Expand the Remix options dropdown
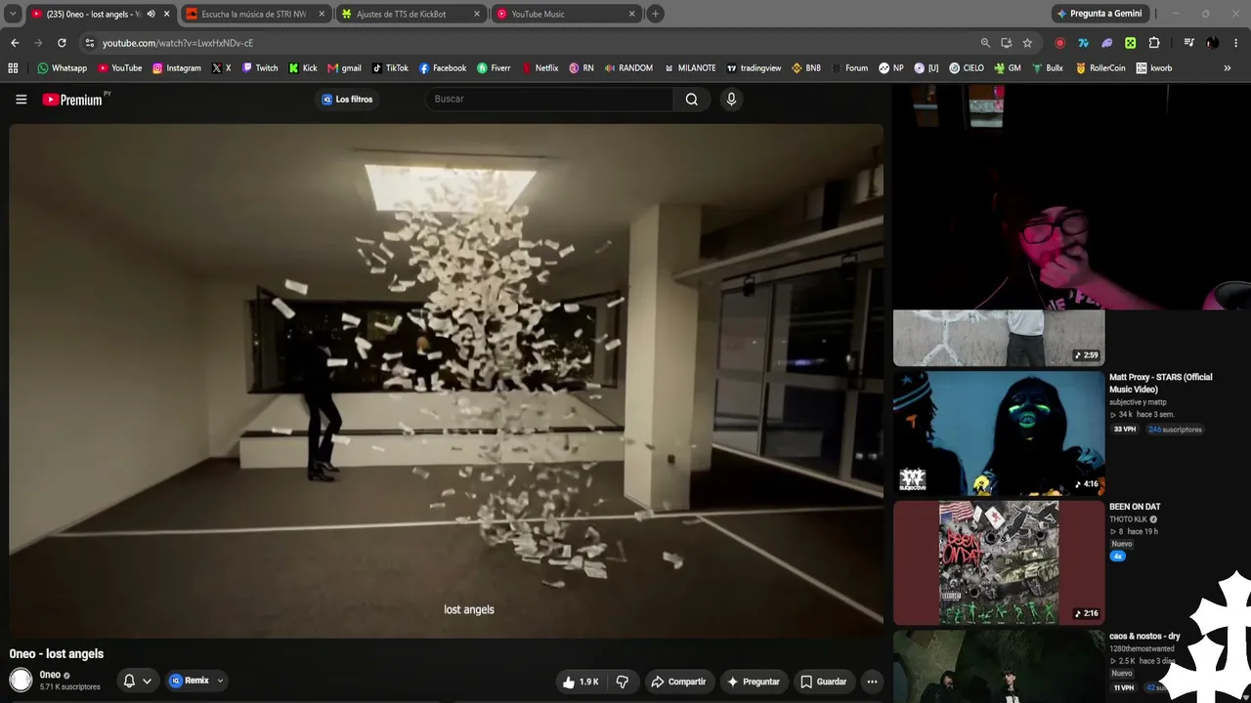Image resolution: width=1251 pixels, height=703 pixels. (220, 681)
